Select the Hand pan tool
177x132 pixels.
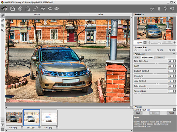tap(3, 25)
